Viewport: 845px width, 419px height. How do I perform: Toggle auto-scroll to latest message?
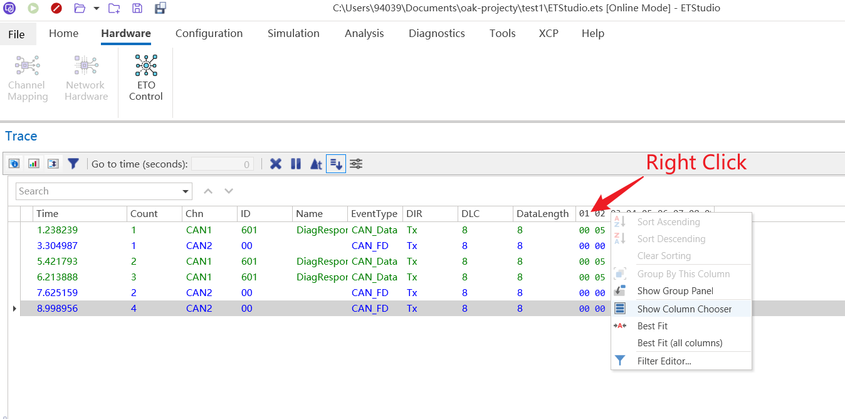336,164
